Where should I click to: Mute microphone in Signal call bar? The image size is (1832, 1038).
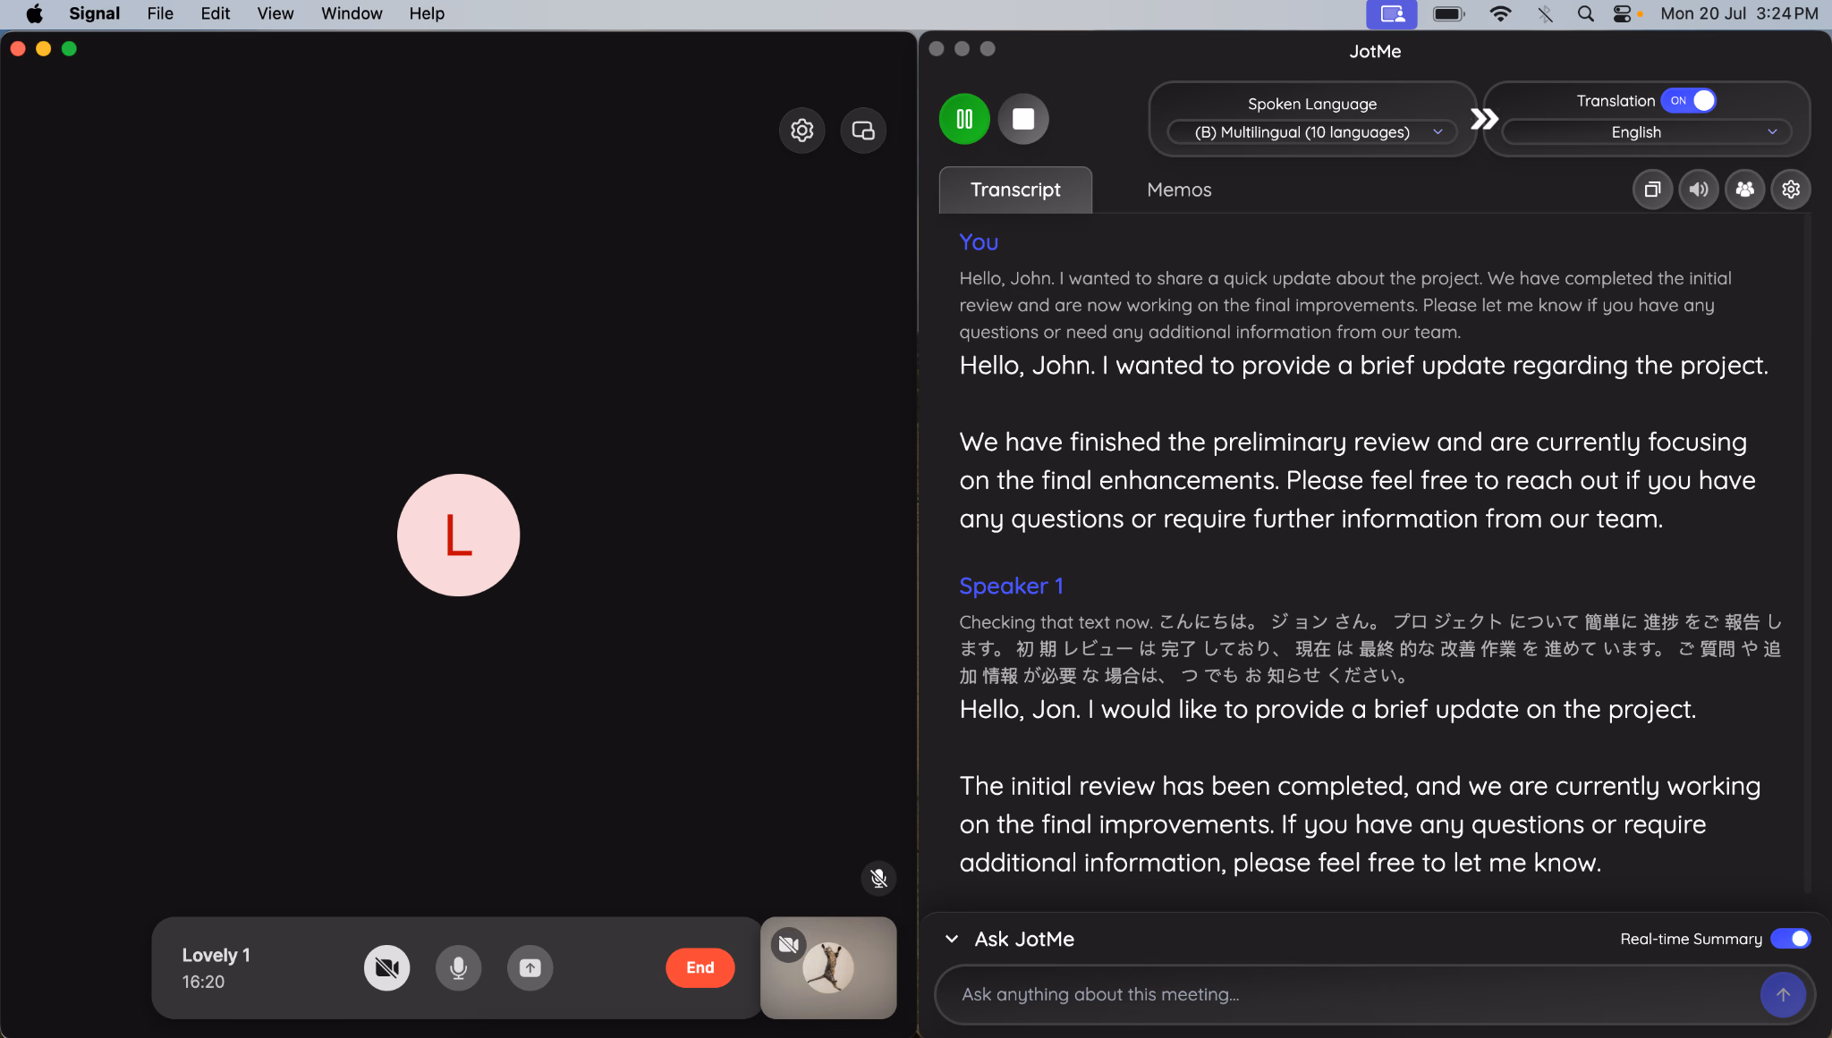[458, 967]
